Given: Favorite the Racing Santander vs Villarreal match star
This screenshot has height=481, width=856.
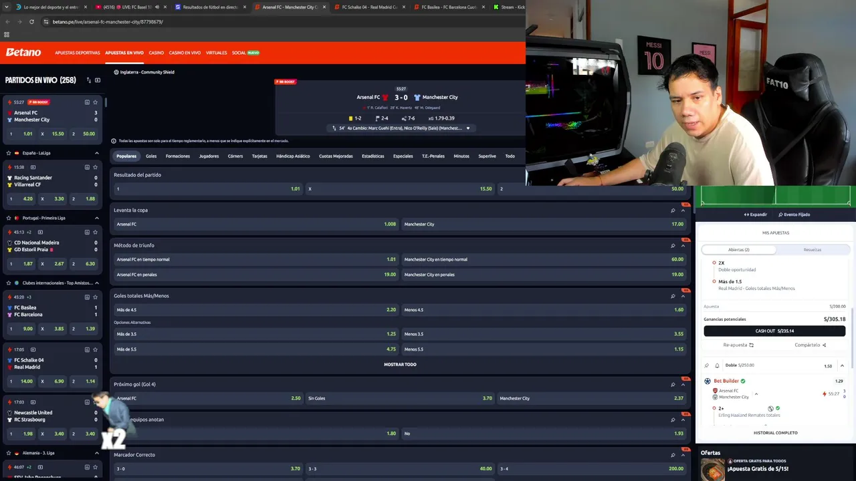Looking at the screenshot, I should [x=96, y=167].
